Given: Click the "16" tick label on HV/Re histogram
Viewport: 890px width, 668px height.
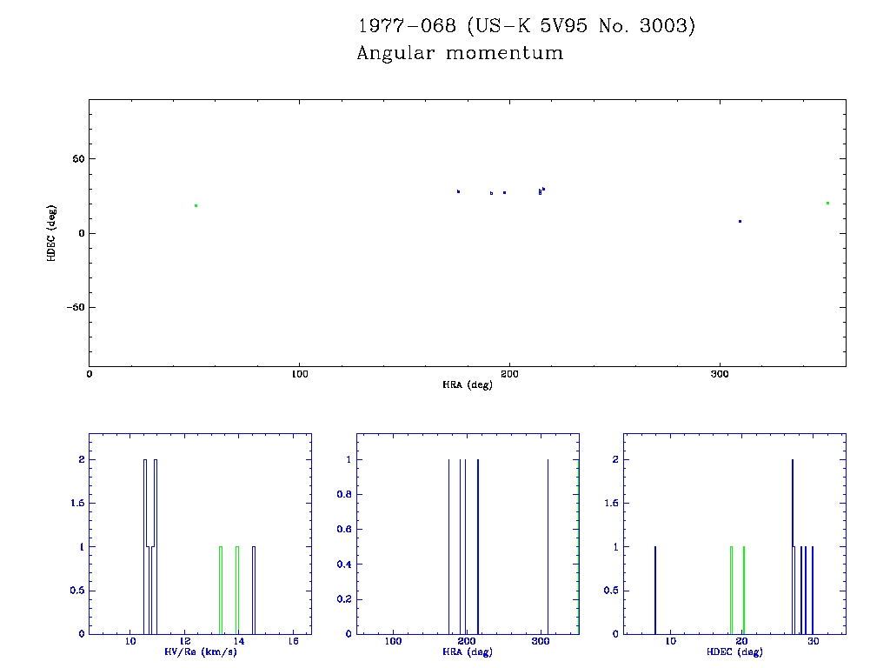Looking at the screenshot, I should tap(293, 641).
